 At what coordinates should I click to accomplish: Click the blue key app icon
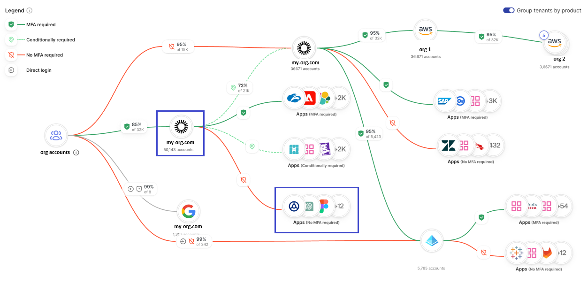[x=460, y=100]
